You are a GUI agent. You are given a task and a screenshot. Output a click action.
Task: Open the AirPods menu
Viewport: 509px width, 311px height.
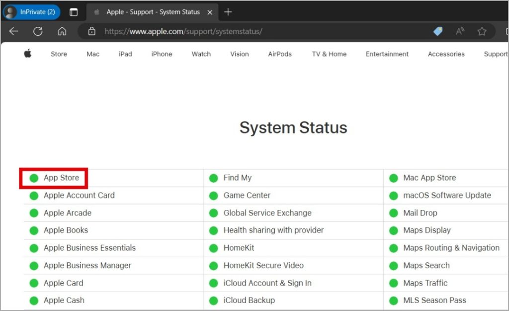[x=280, y=54]
